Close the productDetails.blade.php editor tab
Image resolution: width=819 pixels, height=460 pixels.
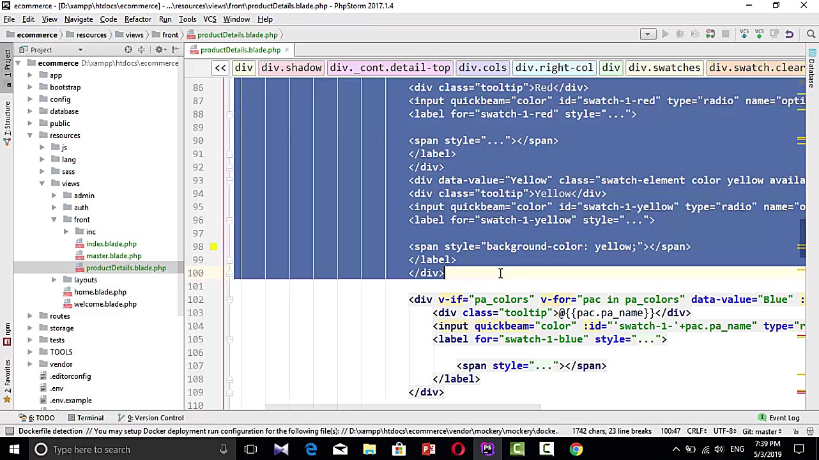(x=287, y=50)
